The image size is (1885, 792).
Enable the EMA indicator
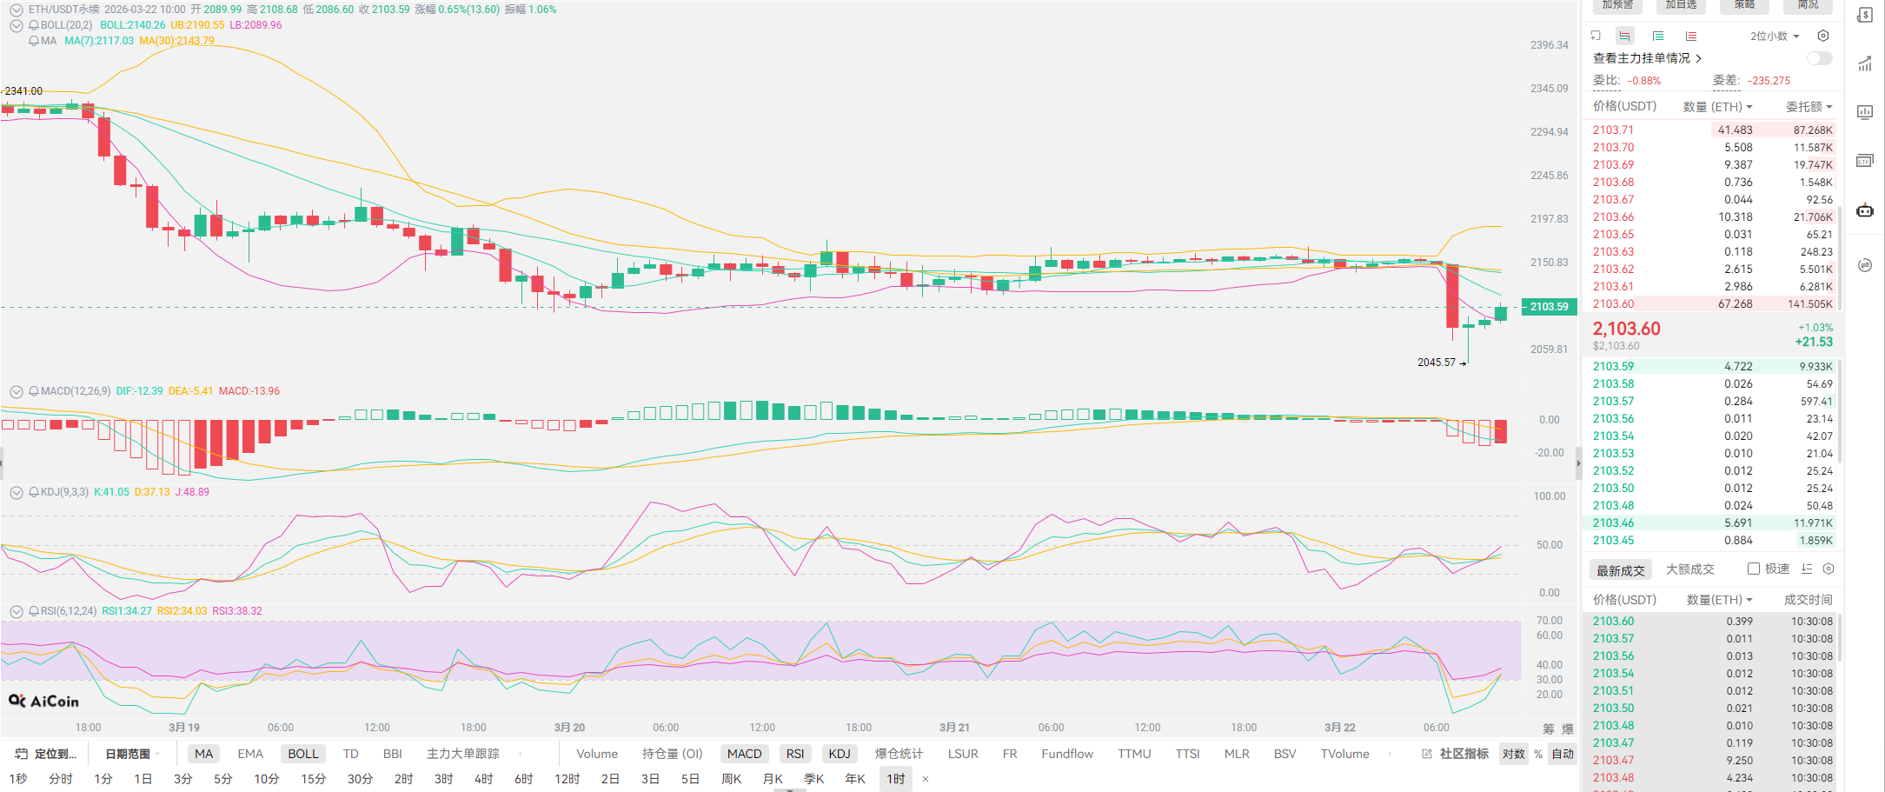point(250,754)
